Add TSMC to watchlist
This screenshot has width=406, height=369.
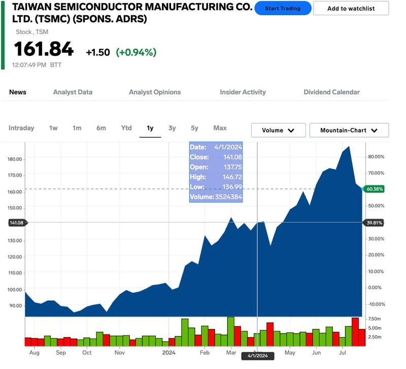point(351,8)
